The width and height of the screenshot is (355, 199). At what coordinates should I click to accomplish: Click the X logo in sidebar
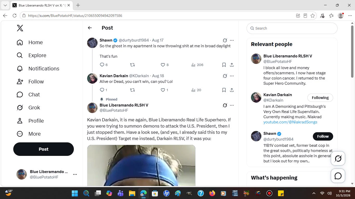[x=20, y=28]
